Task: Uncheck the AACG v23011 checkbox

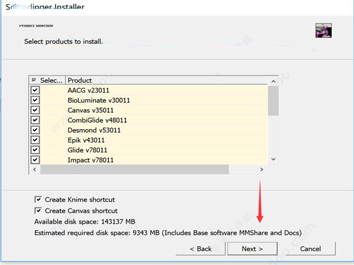Action: pos(35,90)
